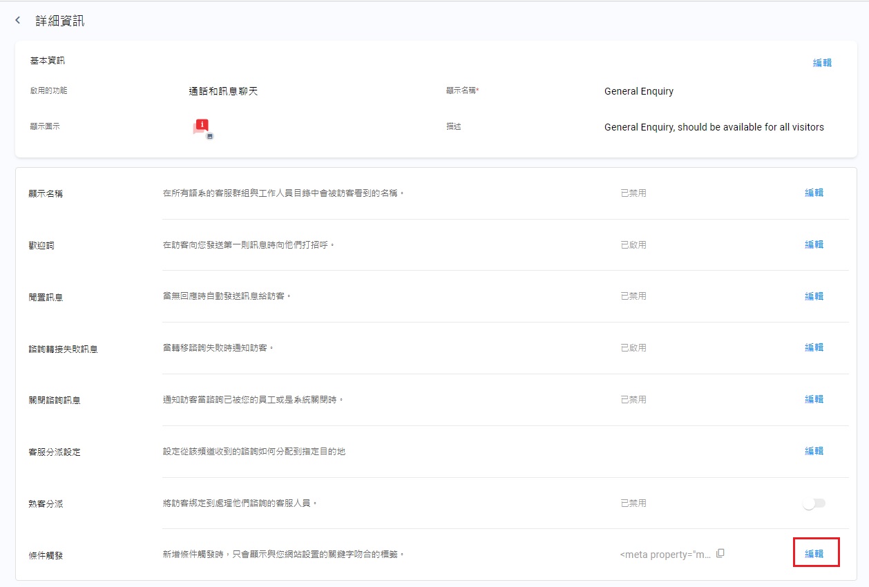Click the 描述 label

pos(454,127)
